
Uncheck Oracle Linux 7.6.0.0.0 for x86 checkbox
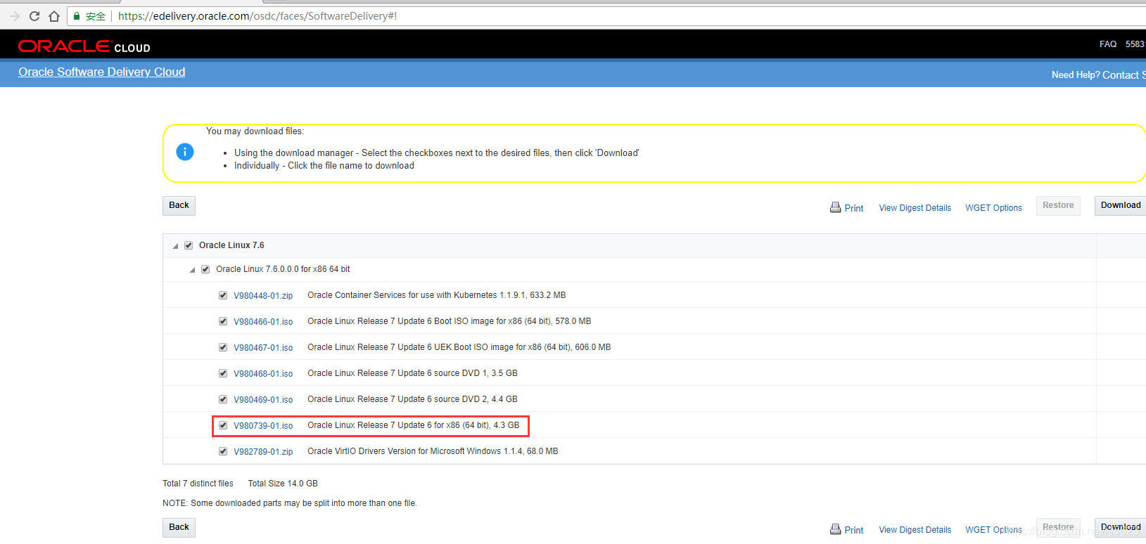(205, 269)
